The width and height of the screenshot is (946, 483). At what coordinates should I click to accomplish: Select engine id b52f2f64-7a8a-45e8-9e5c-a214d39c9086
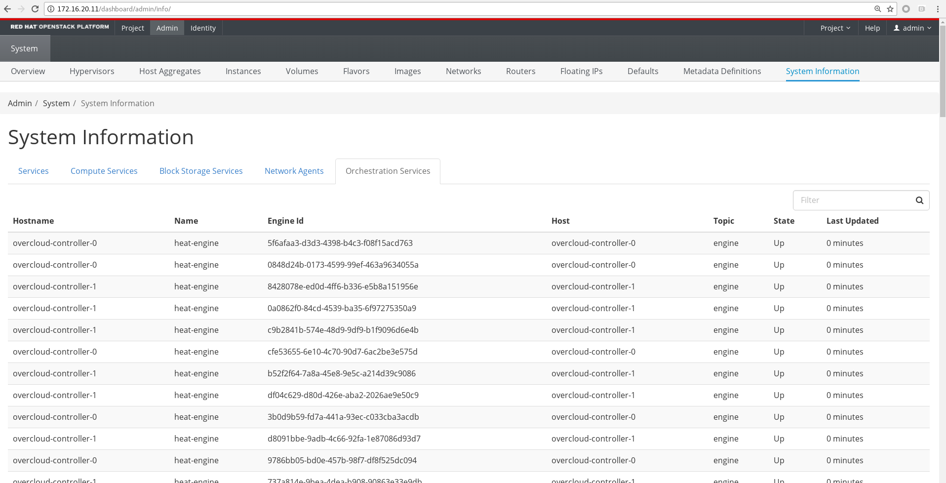tap(342, 373)
